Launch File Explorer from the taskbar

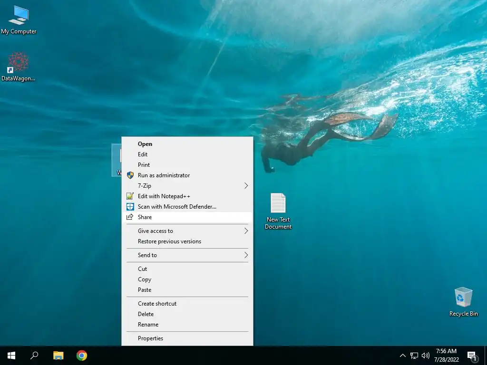coord(58,355)
